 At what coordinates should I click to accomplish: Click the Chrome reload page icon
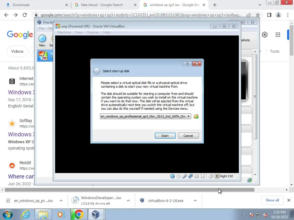tap(25, 15)
